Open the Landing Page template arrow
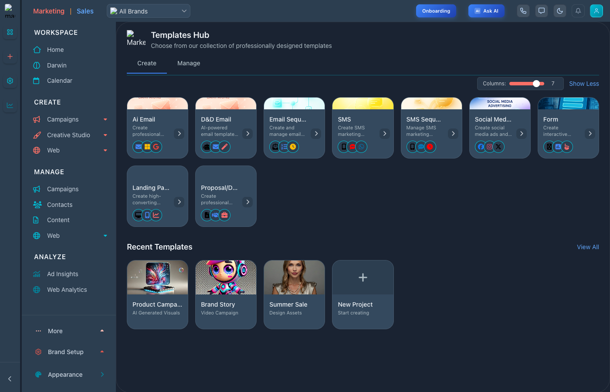Viewport: 610px width, 392px height. coord(179,202)
